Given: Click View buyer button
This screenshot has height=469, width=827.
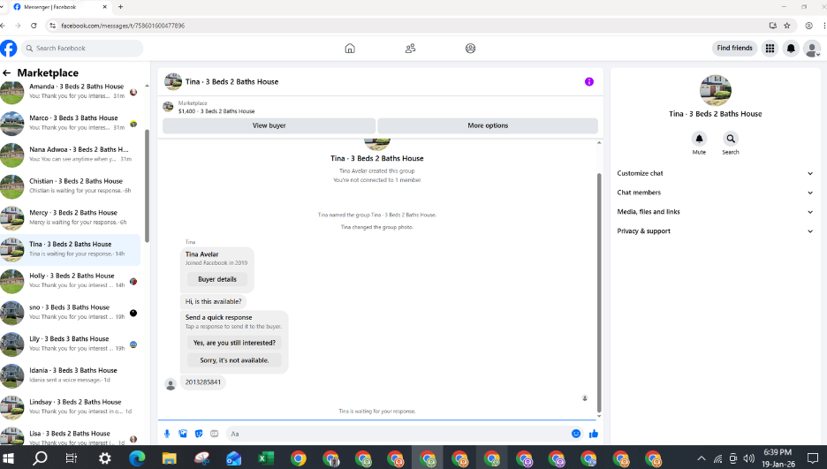Looking at the screenshot, I should (269, 125).
